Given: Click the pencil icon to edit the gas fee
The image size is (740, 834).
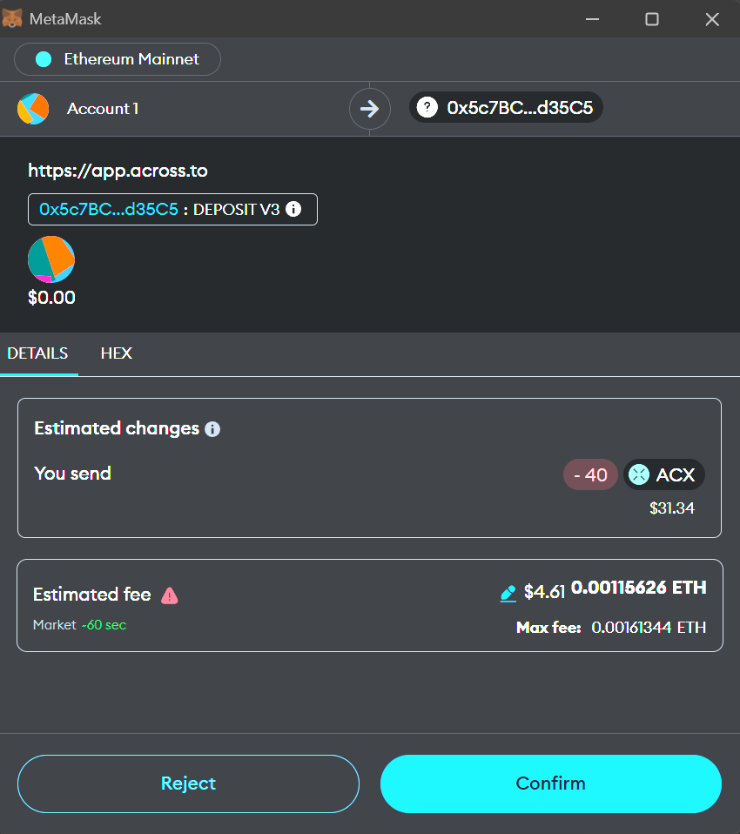Looking at the screenshot, I should tap(508, 593).
